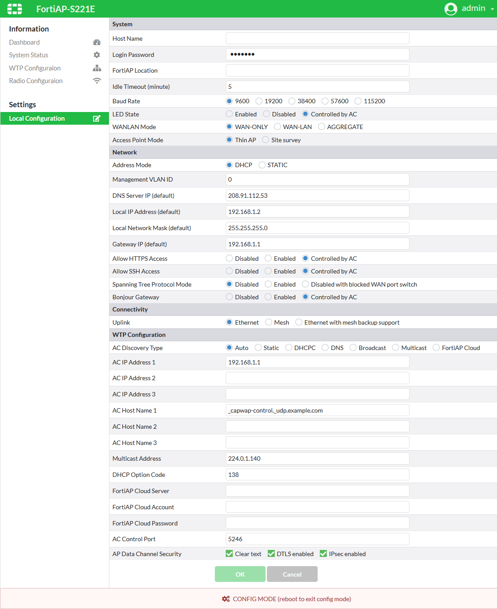Click the System Status gear icon
497x609 pixels.
click(x=97, y=55)
